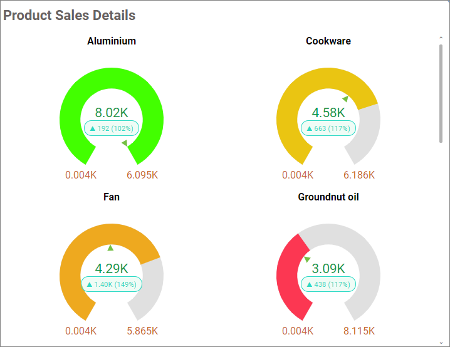
Task: Click the Aluminium 8.02K value
Action: pos(112,112)
